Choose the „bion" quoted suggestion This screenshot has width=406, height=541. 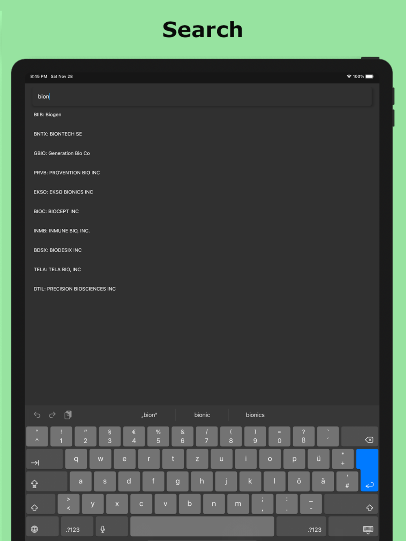pyautogui.click(x=149, y=415)
